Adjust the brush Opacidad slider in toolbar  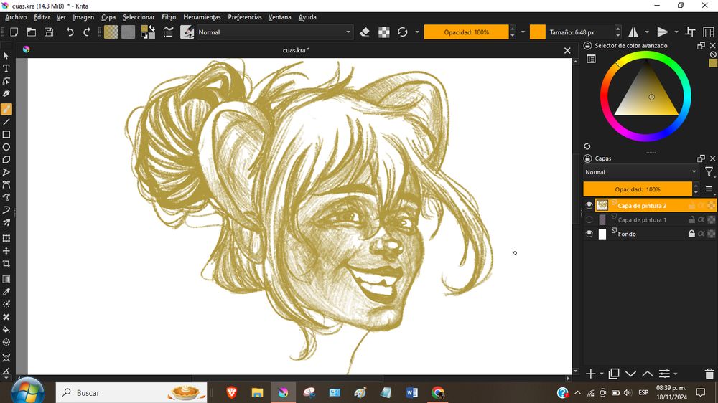coord(466,32)
